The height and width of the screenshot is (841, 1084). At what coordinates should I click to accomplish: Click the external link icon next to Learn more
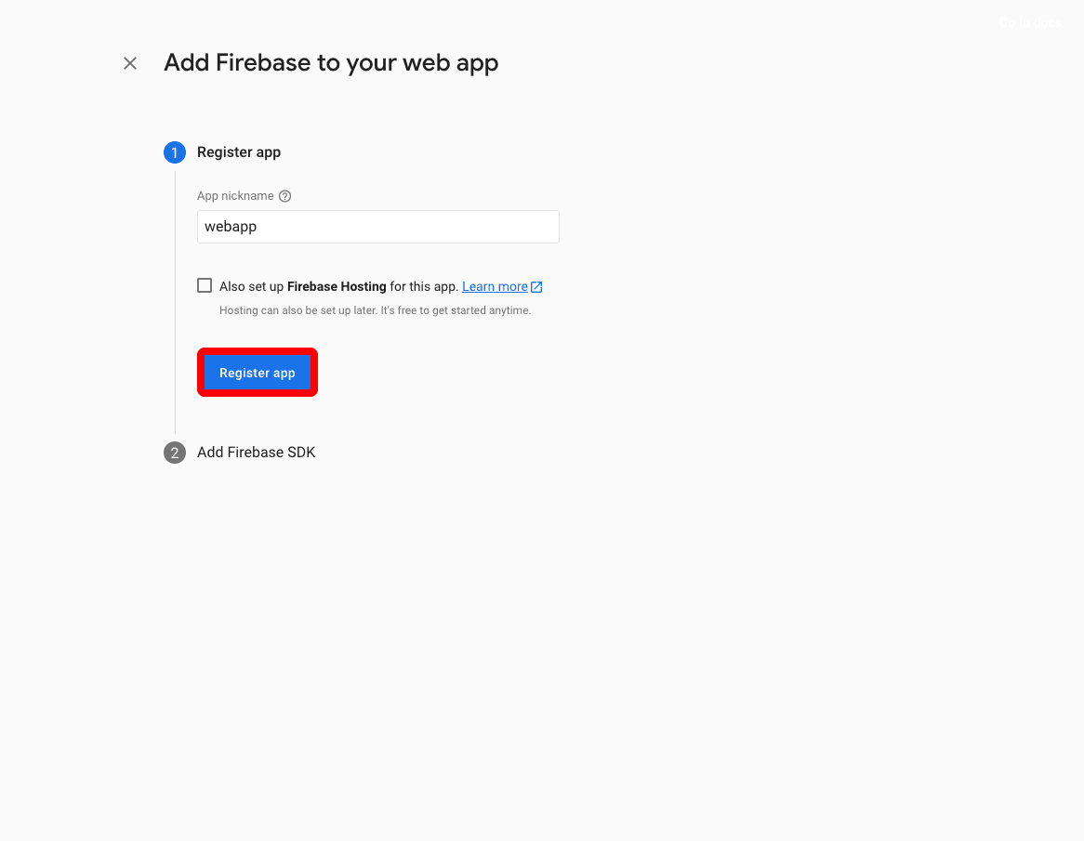tap(535, 286)
